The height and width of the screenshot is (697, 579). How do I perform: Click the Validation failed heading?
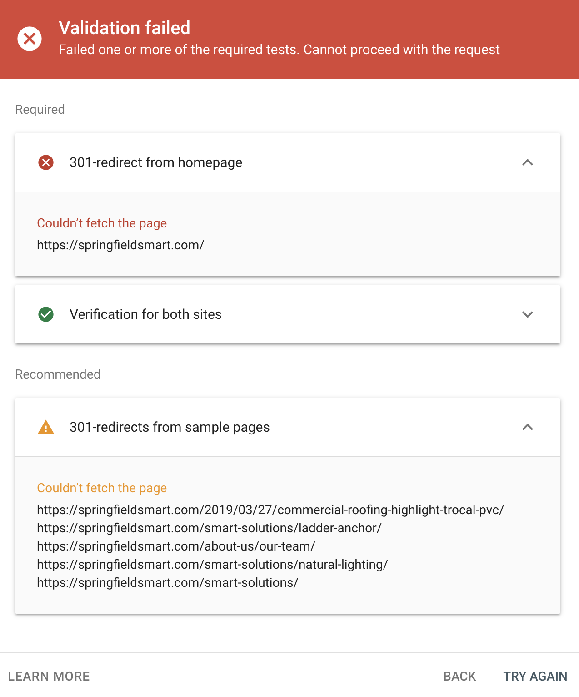125,28
